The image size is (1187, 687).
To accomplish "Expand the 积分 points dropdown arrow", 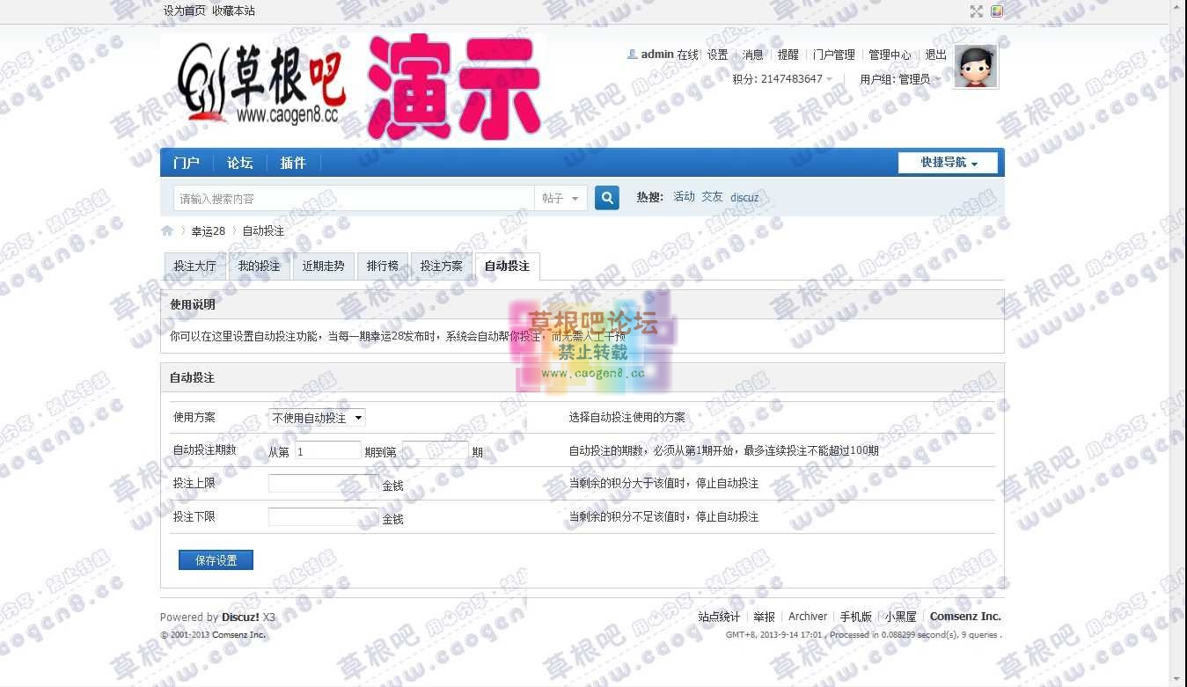I will tap(829, 78).
